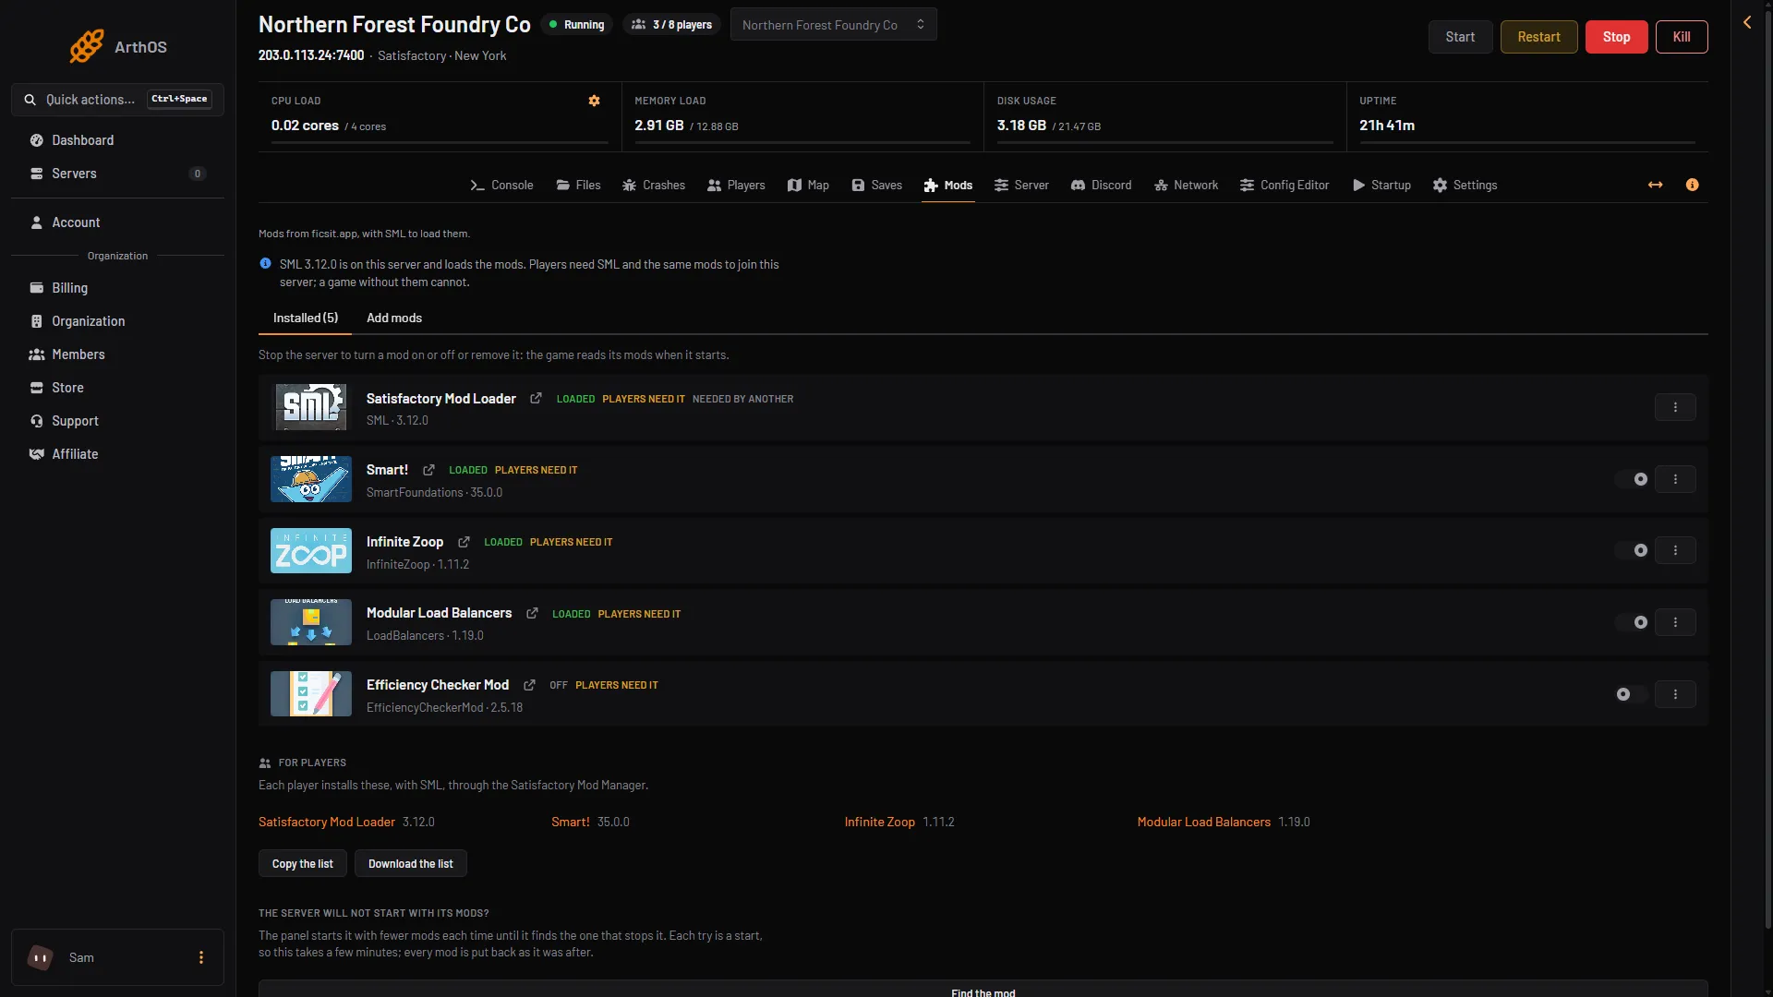Toggle the full-width arrows icon
The height and width of the screenshot is (997, 1773).
coord(1656,185)
